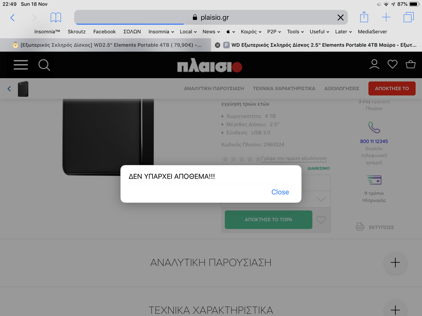The image size is (422, 316).
Task: Open the Insomnia™ bookmark
Action: (47, 32)
